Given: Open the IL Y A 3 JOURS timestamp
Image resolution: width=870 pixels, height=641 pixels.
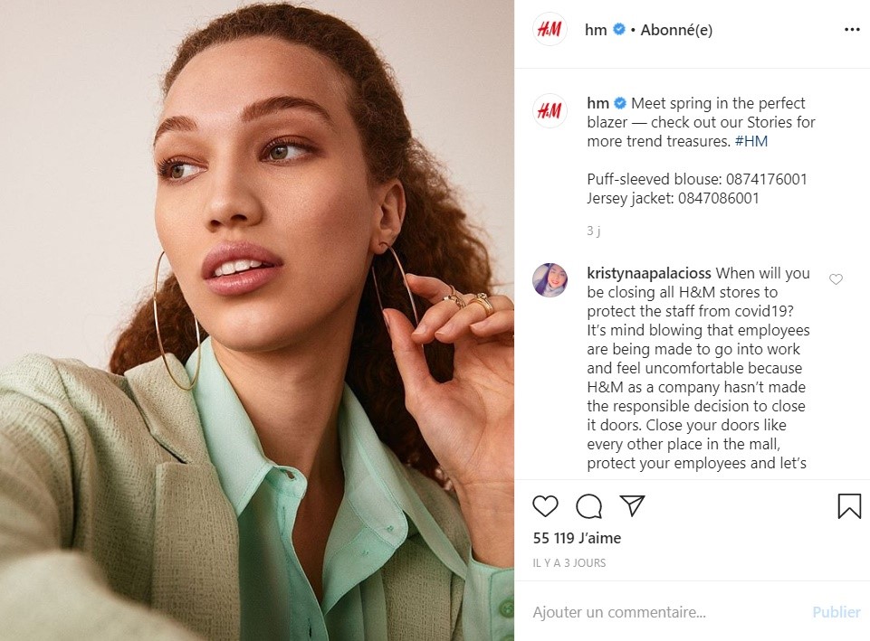Looking at the screenshot, I should coord(569,563).
